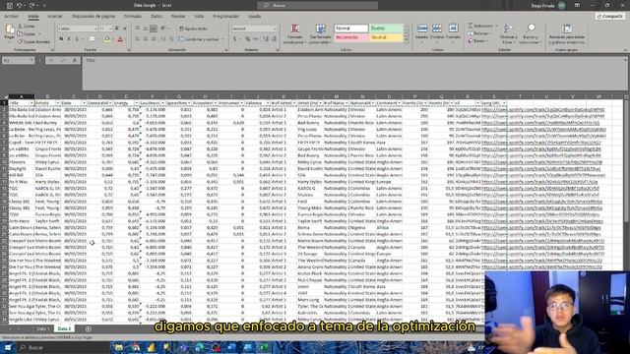Apply the Neutral cell style
630x354 pixels.
[x=386, y=37]
